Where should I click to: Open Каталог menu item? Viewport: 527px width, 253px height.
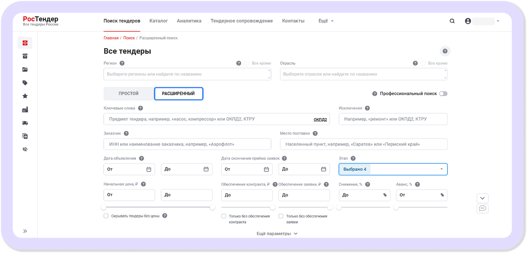point(159,21)
